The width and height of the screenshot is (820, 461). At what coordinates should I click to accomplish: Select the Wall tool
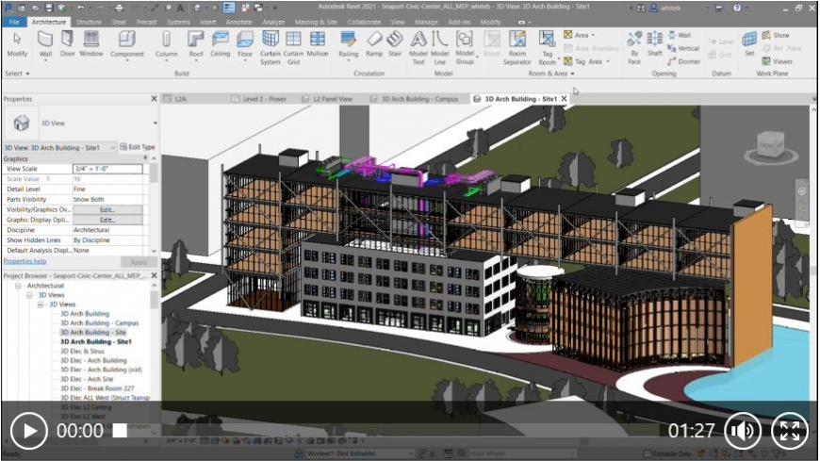tap(45, 44)
